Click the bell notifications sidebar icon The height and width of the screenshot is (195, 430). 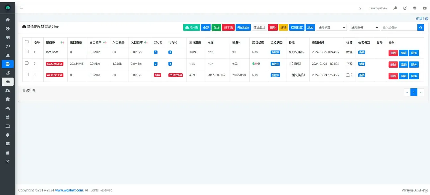coord(8,135)
